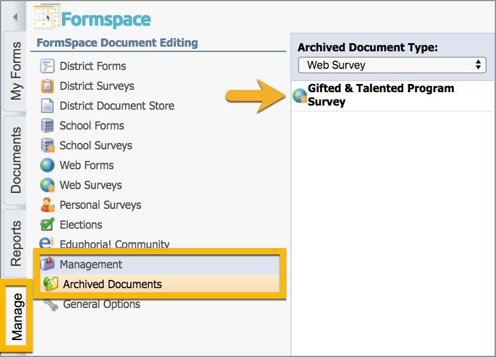Viewport: 496px width, 357px height.
Task: Click the Elections green checkmark icon
Action: point(47,225)
